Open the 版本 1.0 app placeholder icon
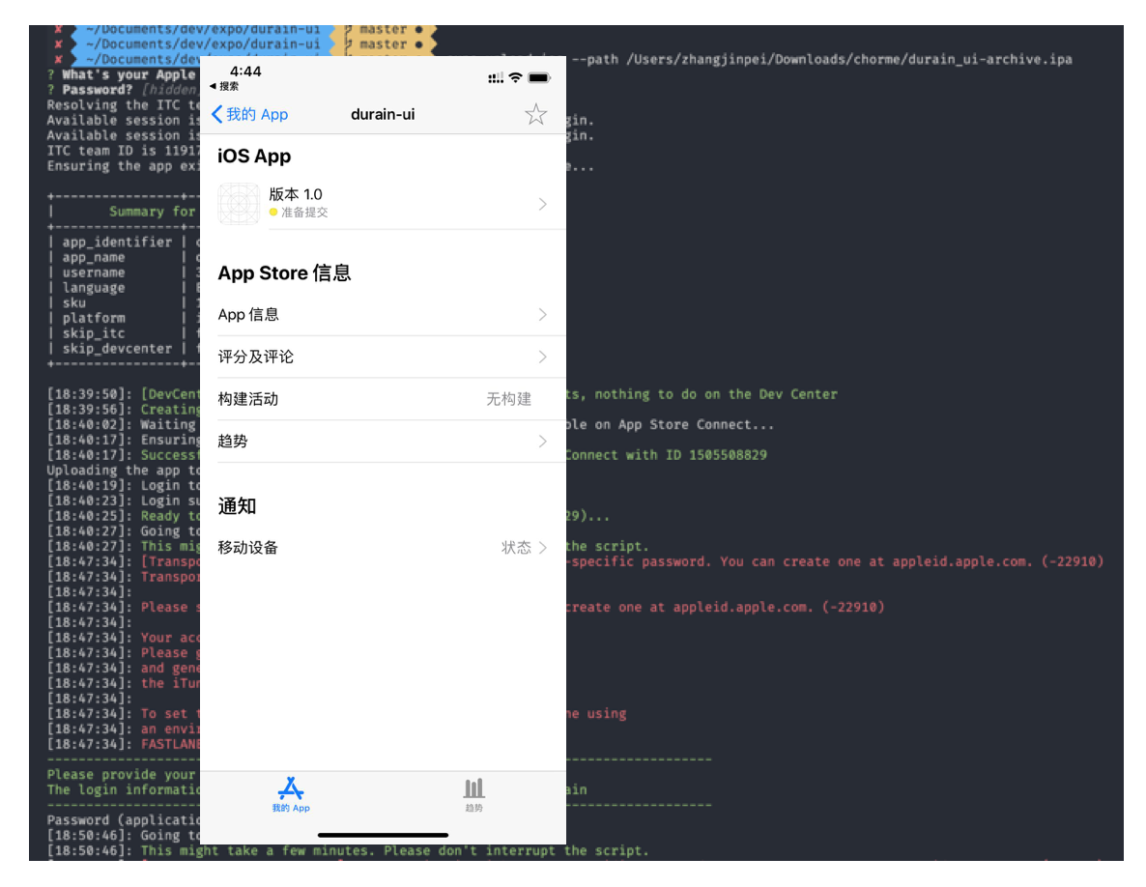 click(239, 204)
